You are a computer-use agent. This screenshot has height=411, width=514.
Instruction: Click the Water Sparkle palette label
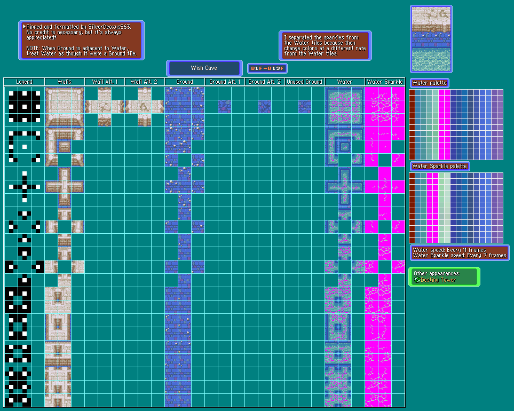coord(440,166)
